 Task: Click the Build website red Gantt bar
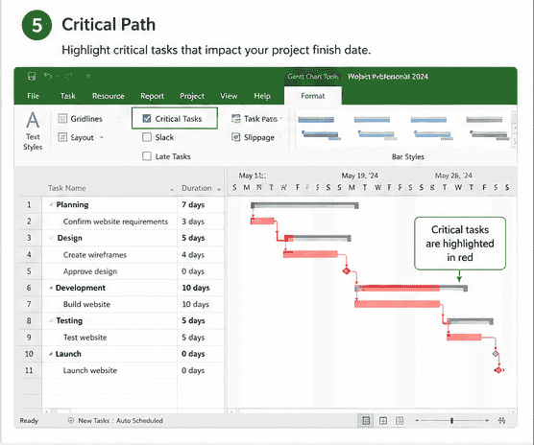[x=397, y=304]
